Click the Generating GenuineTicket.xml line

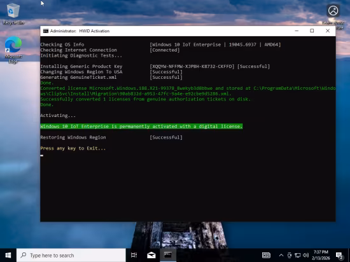click(x=78, y=78)
